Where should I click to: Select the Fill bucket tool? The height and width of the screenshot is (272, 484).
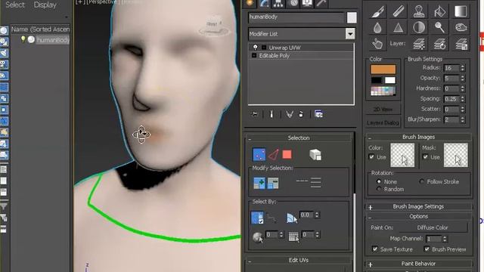pos(439,11)
